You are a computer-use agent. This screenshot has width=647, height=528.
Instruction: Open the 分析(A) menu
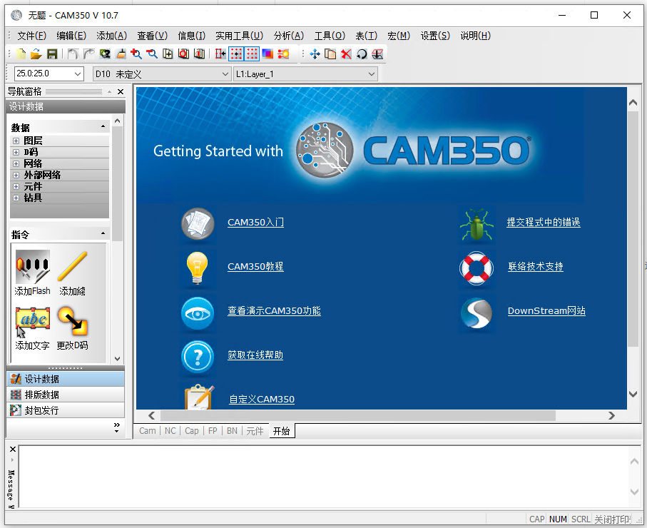click(288, 34)
